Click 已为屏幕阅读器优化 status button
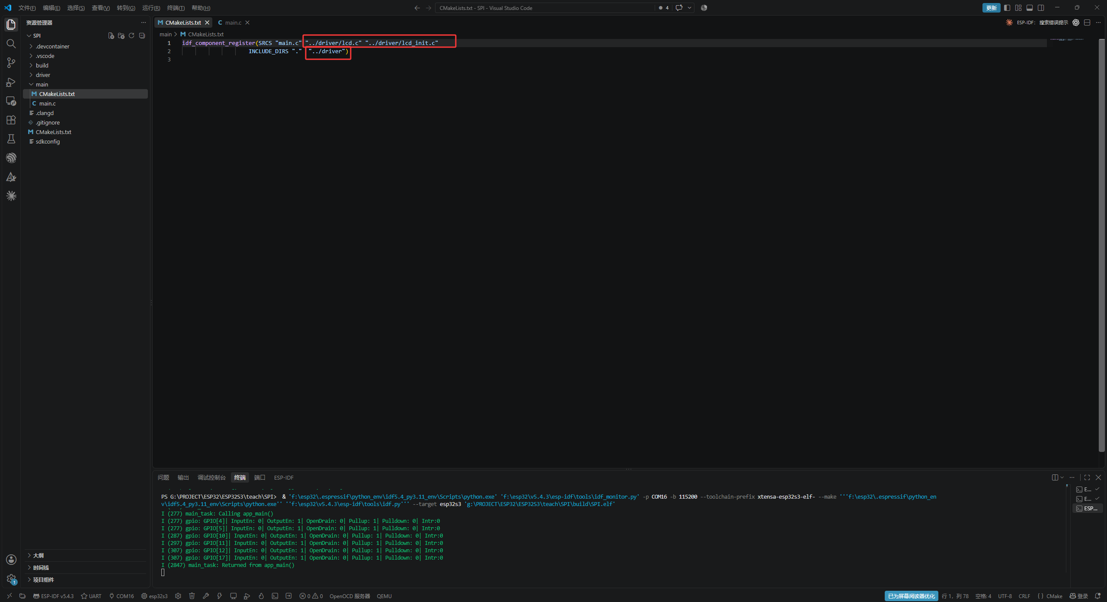This screenshot has height=602, width=1107. 911,596
